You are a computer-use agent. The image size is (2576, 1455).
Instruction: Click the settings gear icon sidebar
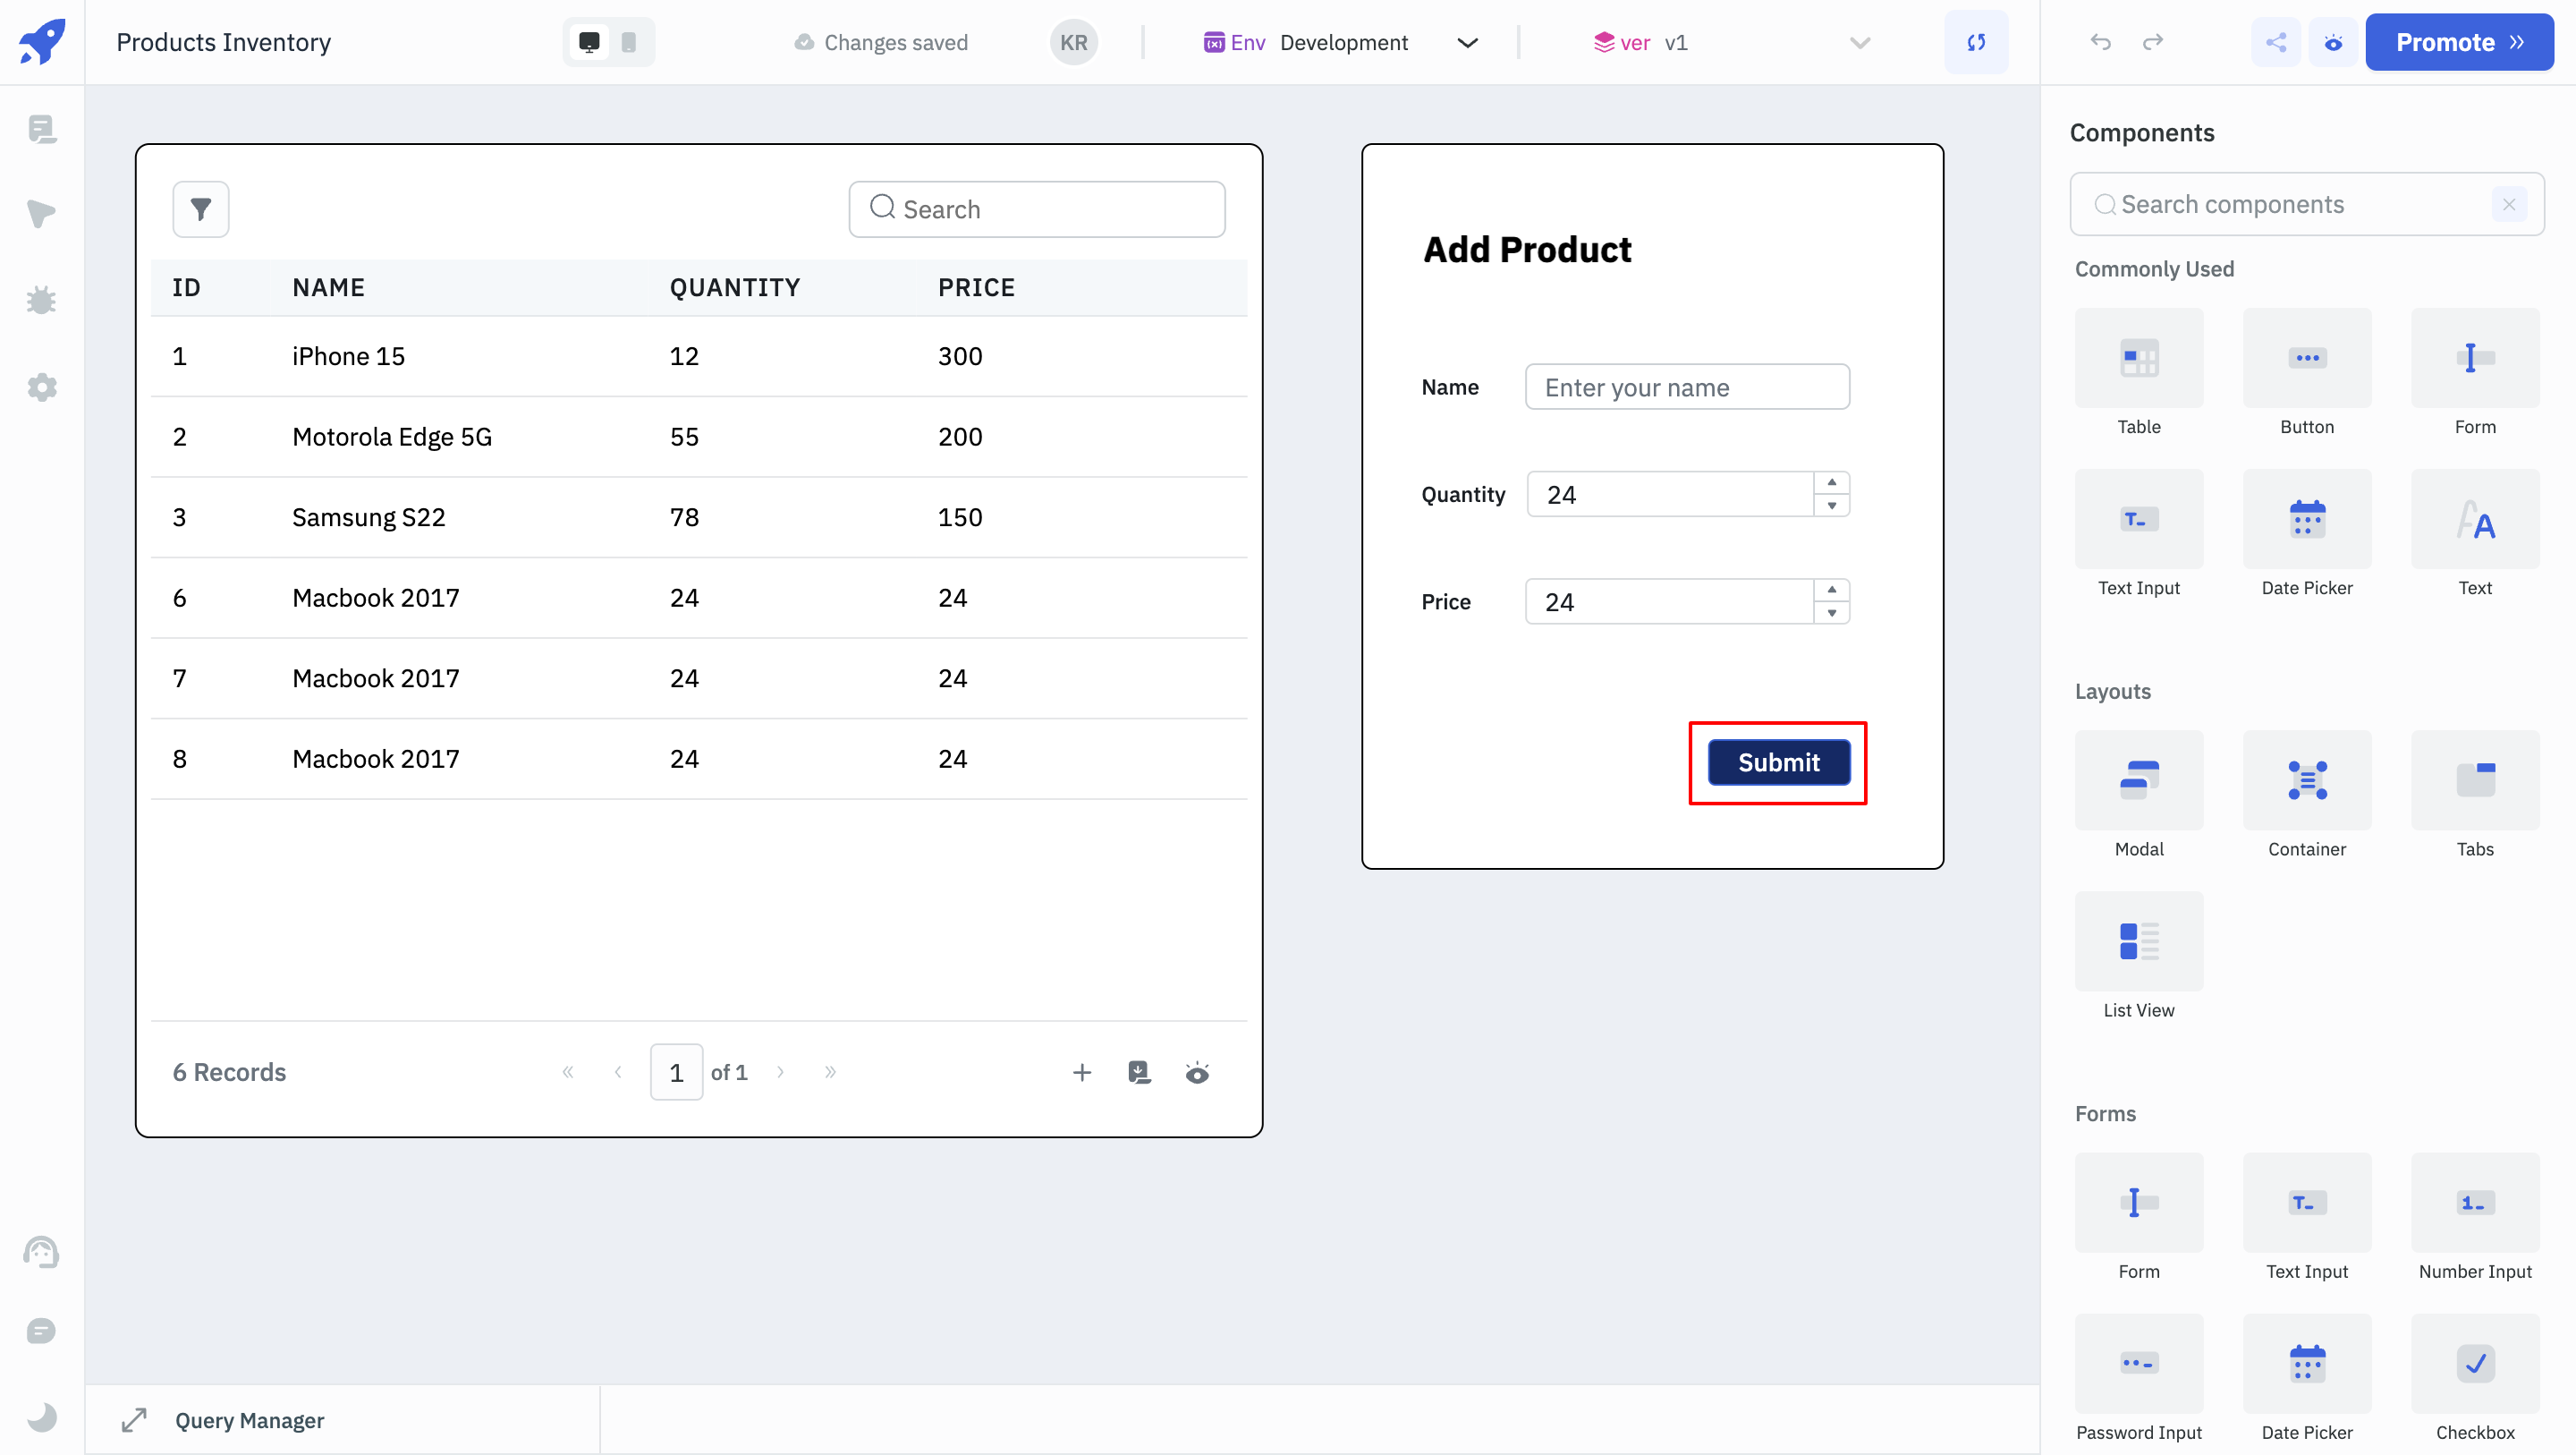pyautogui.click(x=42, y=386)
